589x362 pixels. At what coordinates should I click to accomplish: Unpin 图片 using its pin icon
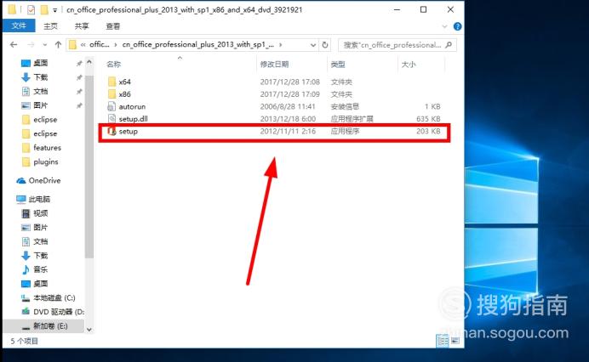79,105
